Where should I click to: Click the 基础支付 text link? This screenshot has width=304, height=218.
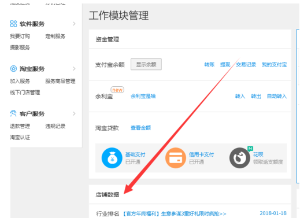click(x=135, y=154)
